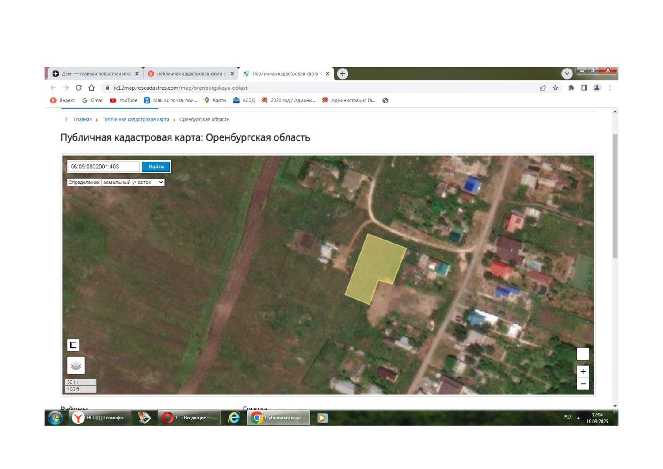Open the Яндекс bookmark
This screenshot has width=663, height=469.
click(x=63, y=100)
